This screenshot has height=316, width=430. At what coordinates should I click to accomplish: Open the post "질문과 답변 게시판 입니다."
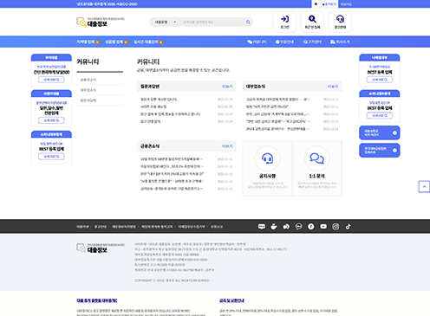159,100
